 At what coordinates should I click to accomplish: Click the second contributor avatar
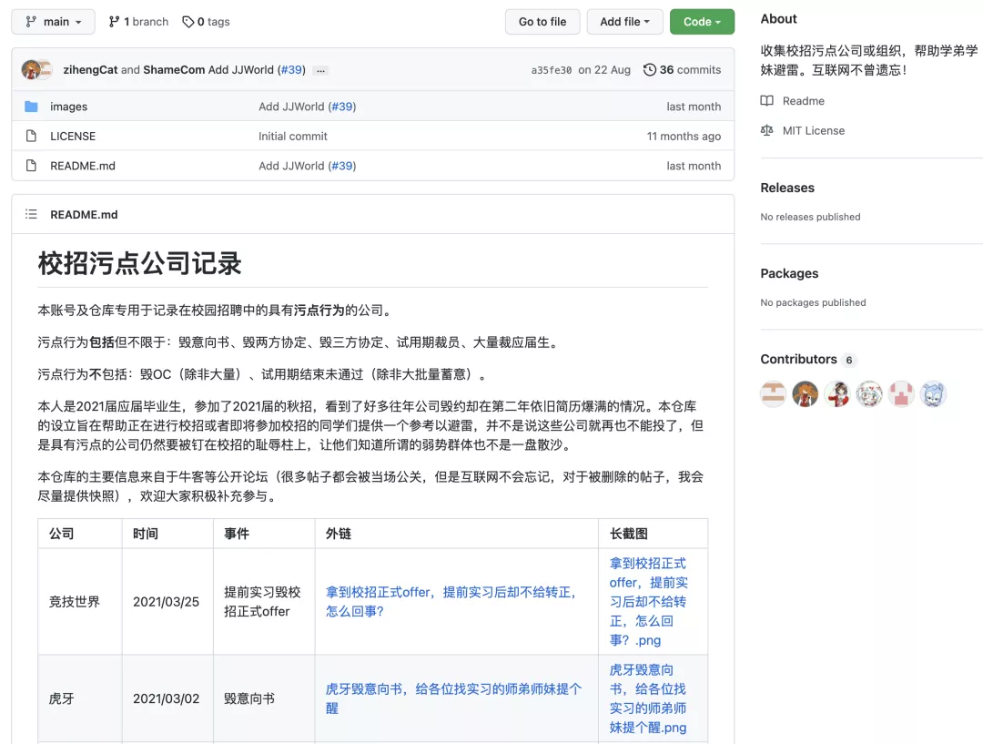[805, 394]
